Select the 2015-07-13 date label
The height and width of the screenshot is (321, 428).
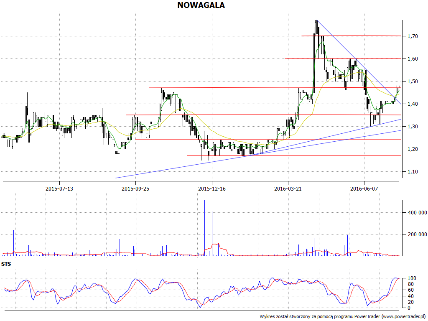point(59,189)
